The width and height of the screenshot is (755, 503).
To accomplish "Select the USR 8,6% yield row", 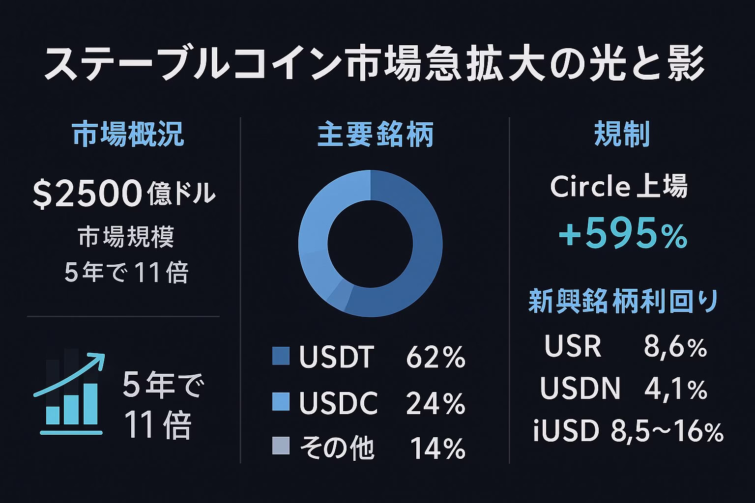I will click(x=626, y=346).
